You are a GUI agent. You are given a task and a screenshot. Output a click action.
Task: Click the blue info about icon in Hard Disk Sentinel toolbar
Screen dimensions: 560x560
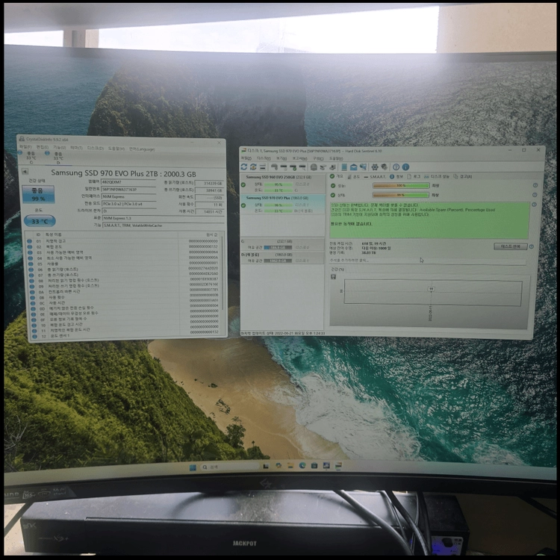(x=405, y=167)
